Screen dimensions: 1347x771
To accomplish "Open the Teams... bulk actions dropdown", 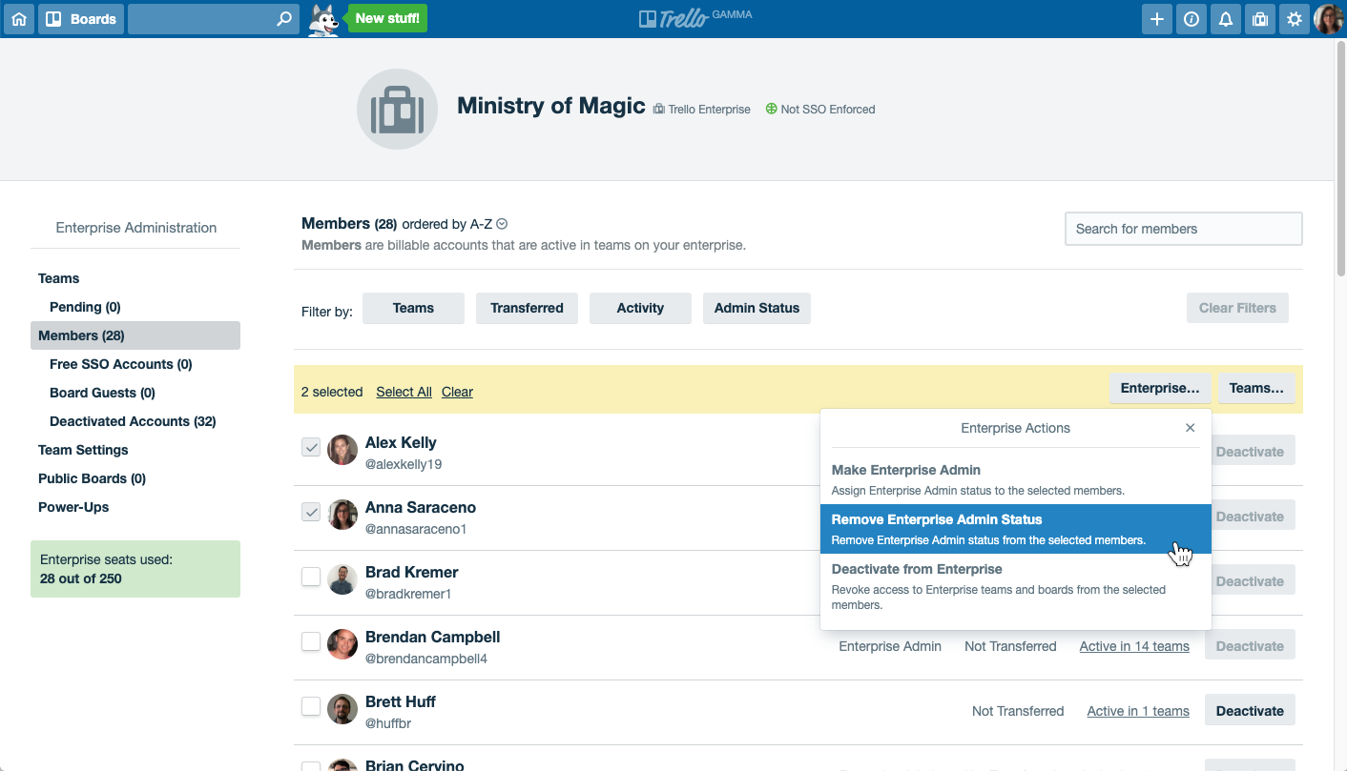I will tap(1256, 388).
